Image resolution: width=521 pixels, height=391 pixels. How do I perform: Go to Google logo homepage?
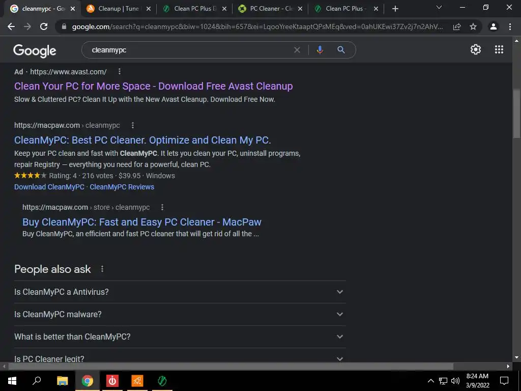(35, 50)
